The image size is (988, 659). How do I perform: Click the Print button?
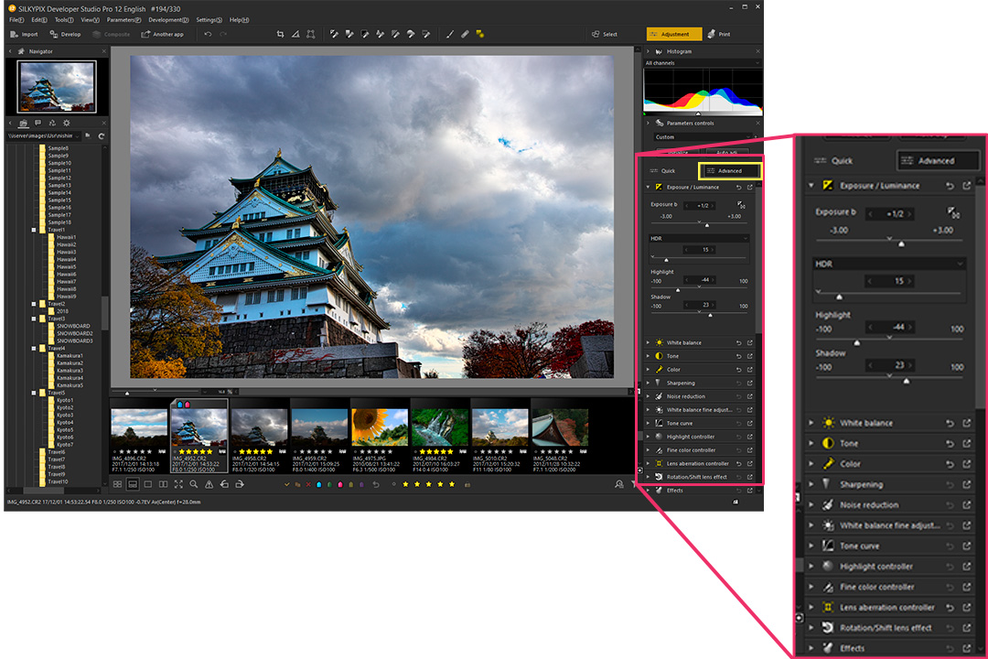click(x=719, y=34)
